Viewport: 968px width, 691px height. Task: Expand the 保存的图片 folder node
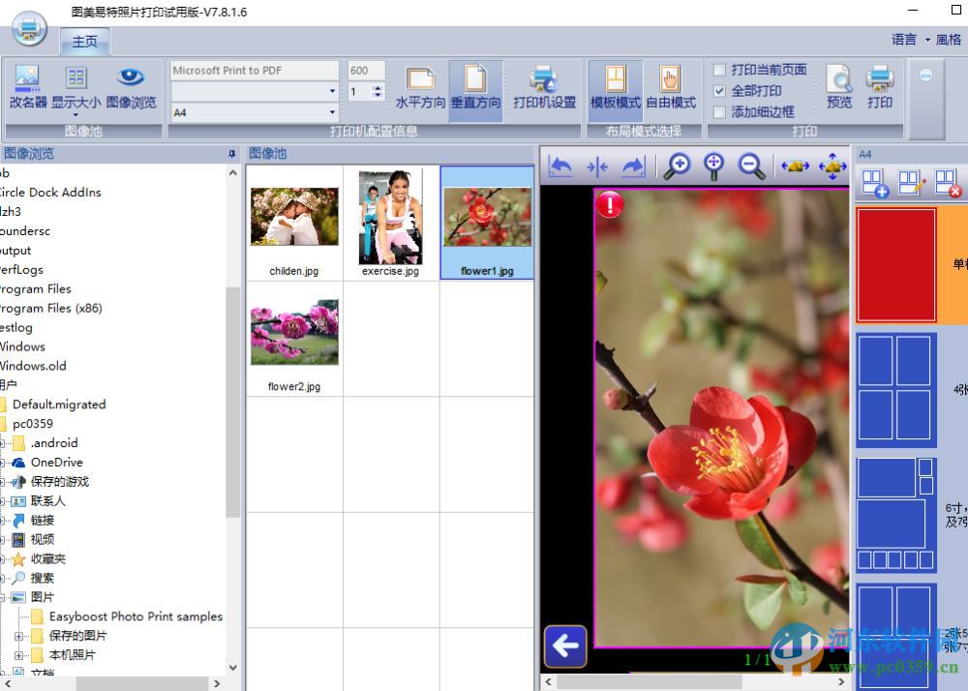(19, 636)
